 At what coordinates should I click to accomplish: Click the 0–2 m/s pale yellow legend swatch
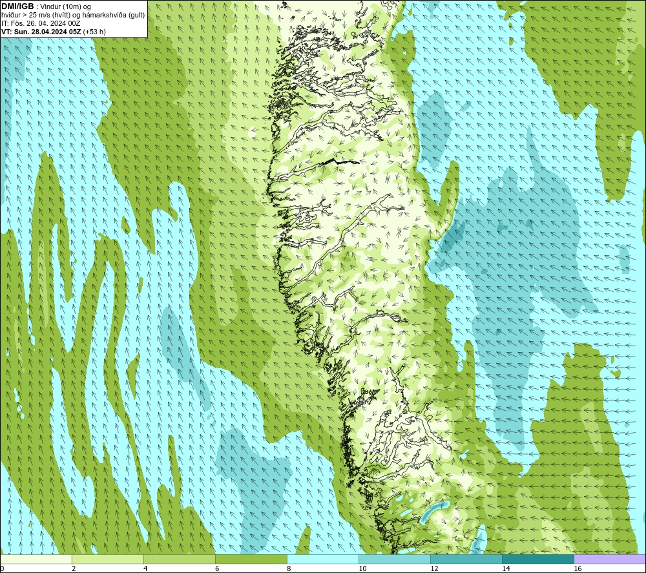tap(36, 559)
